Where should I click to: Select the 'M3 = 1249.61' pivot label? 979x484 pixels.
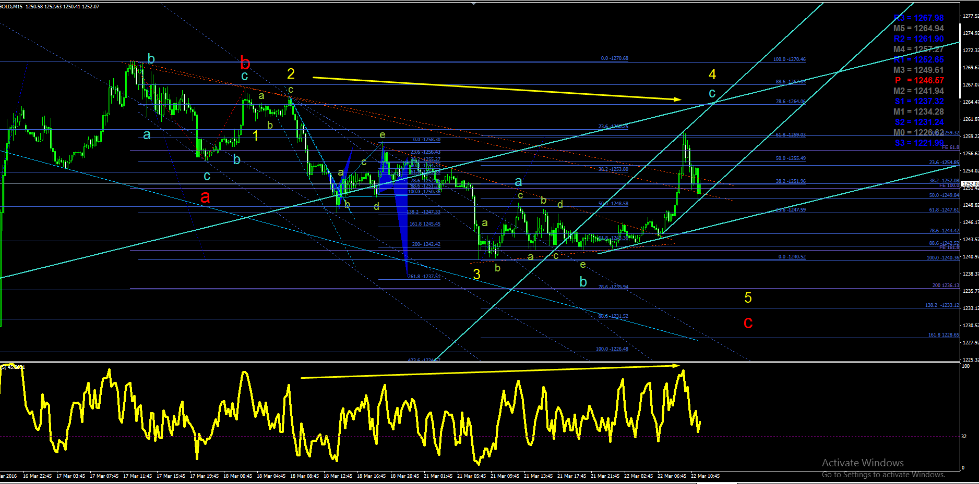918,70
